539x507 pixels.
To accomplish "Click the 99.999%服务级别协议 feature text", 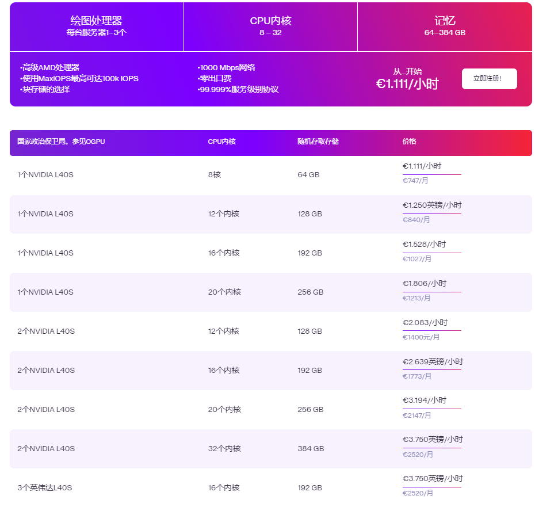I will tap(238, 90).
